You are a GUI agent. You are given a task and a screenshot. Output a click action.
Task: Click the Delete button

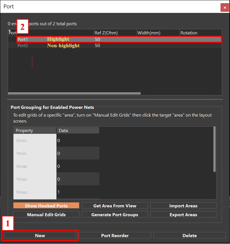click(x=189, y=236)
